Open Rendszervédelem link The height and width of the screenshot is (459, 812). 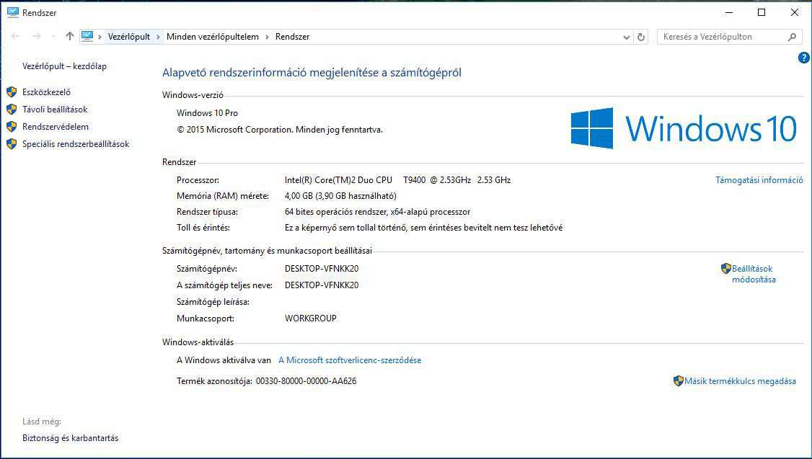[56, 127]
